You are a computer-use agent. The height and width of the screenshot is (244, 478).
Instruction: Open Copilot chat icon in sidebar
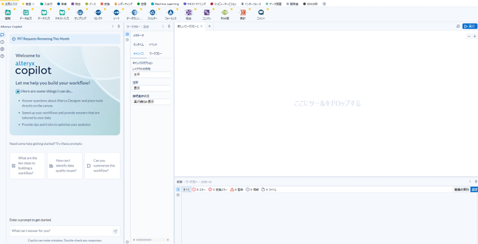[x=3, y=35]
